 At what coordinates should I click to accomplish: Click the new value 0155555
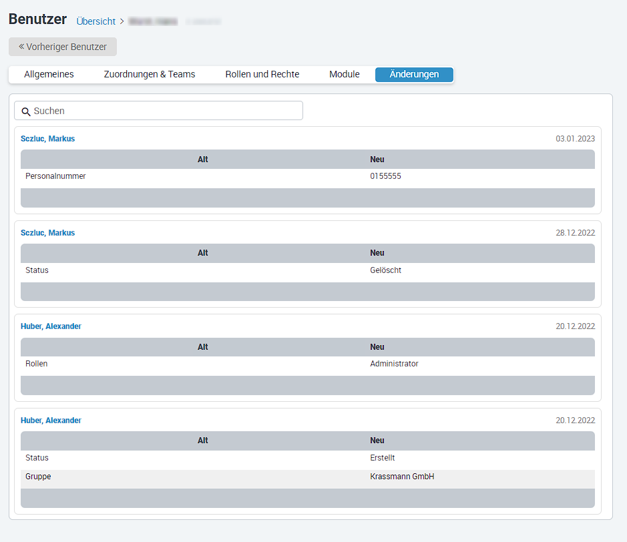(385, 176)
